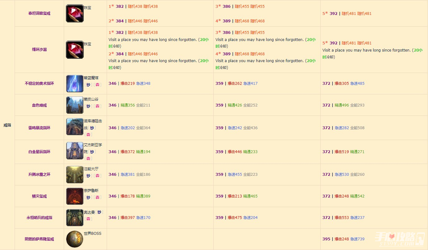This screenshot has width=428, height=250.
Task: Select the 359 爆击475 急速204 stats
Action: pos(236,217)
